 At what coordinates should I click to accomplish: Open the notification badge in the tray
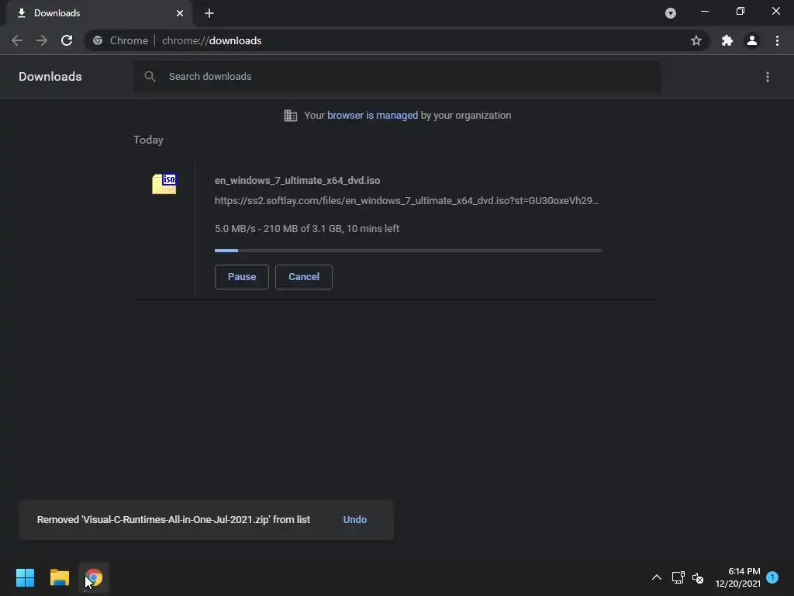[x=772, y=577]
